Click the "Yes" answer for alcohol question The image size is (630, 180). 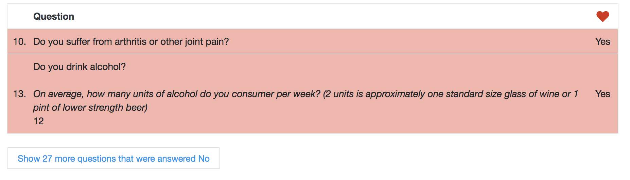602,94
